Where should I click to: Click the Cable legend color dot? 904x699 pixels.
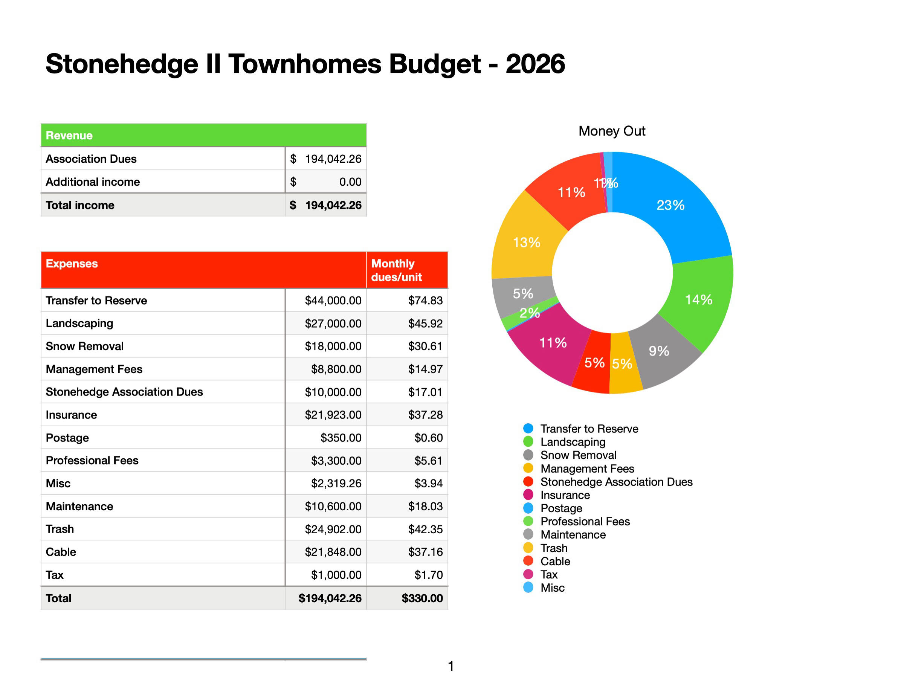(x=528, y=561)
